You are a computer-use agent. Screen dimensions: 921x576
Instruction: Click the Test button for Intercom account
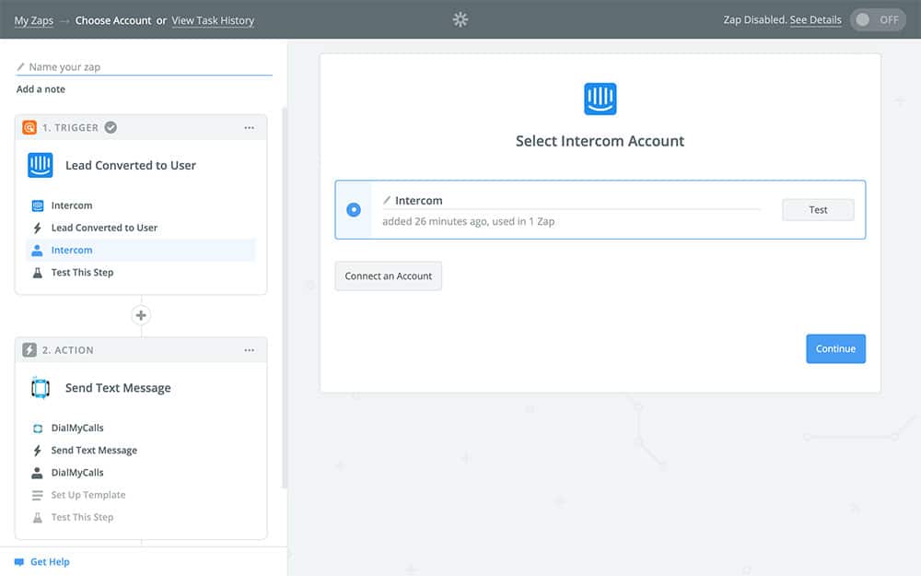pyautogui.click(x=818, y=210)
